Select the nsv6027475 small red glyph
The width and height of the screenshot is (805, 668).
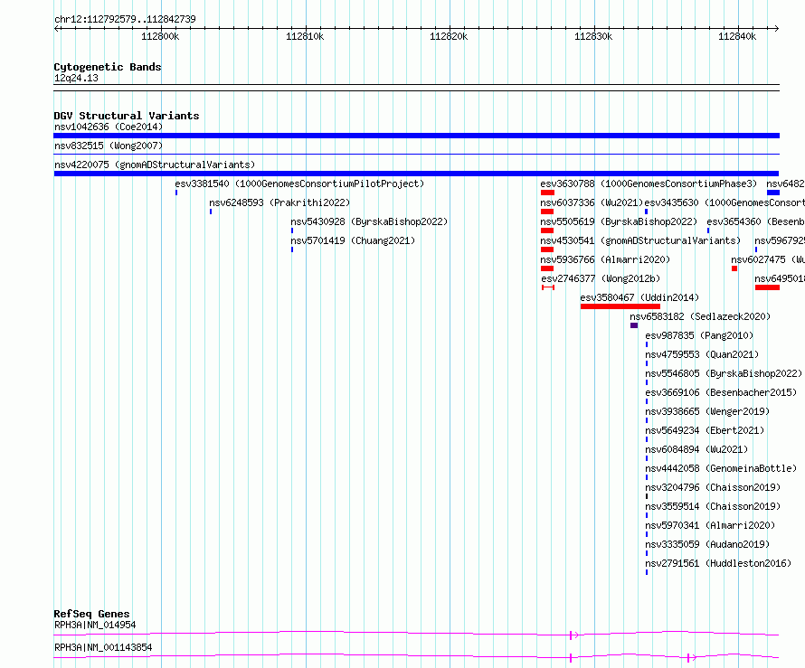pos(734,268)
